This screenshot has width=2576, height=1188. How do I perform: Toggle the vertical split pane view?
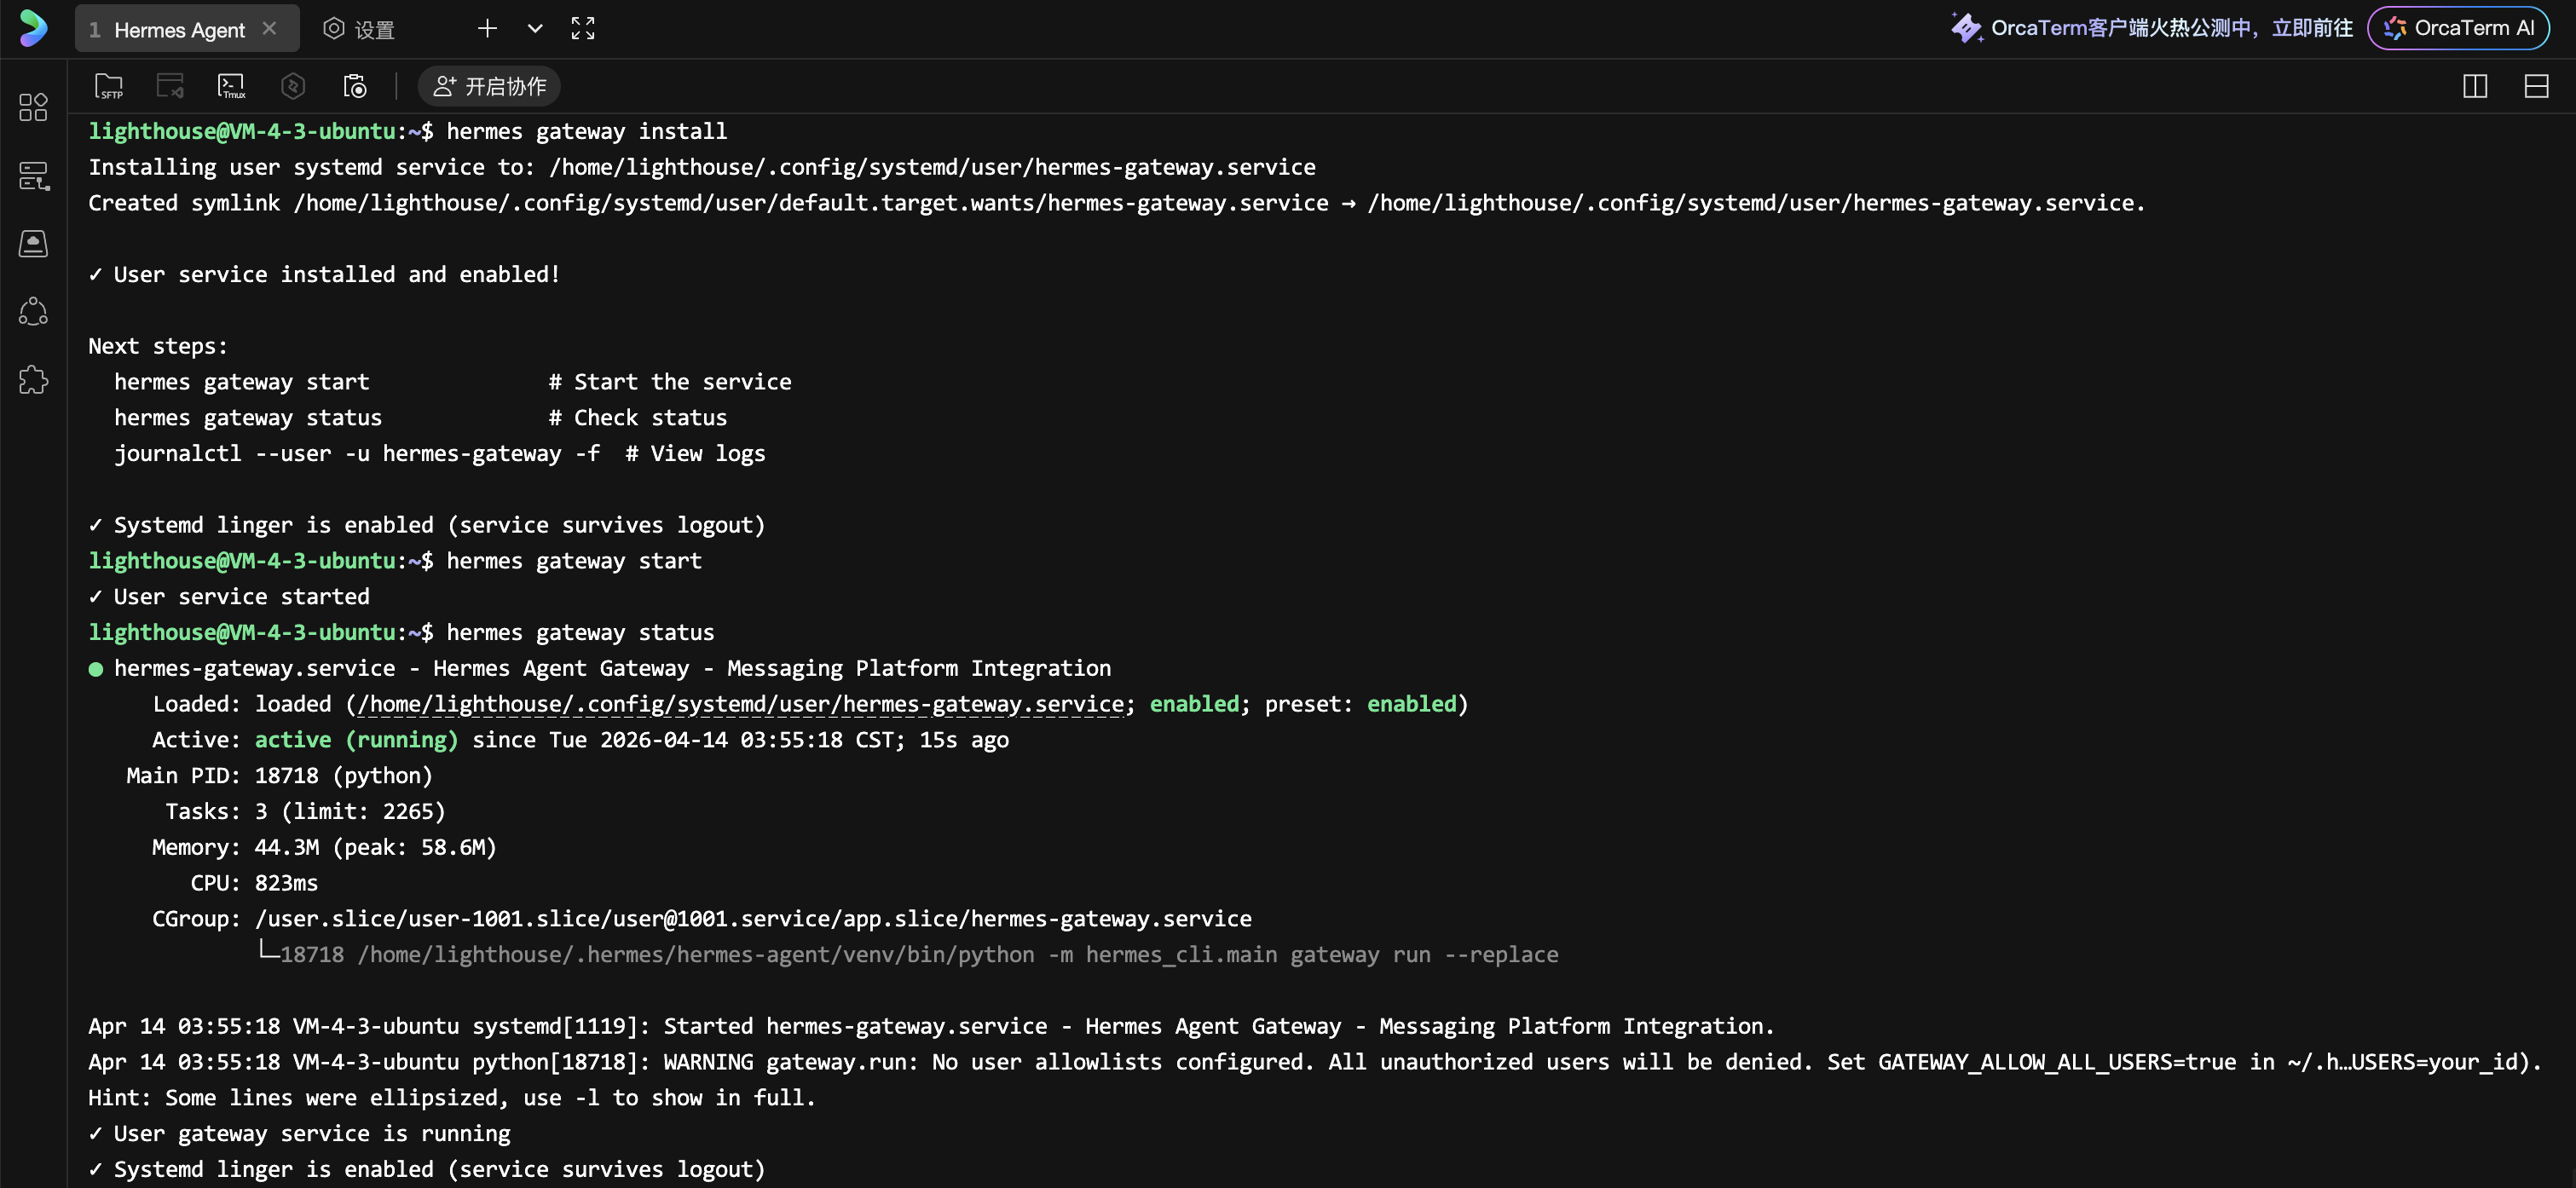coord(2475,86)
